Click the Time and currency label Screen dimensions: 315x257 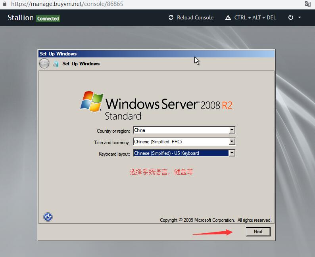tap(112, 142)
